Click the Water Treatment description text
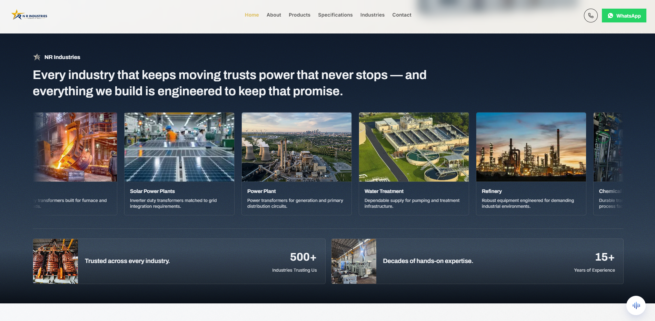 click(412, 203)
